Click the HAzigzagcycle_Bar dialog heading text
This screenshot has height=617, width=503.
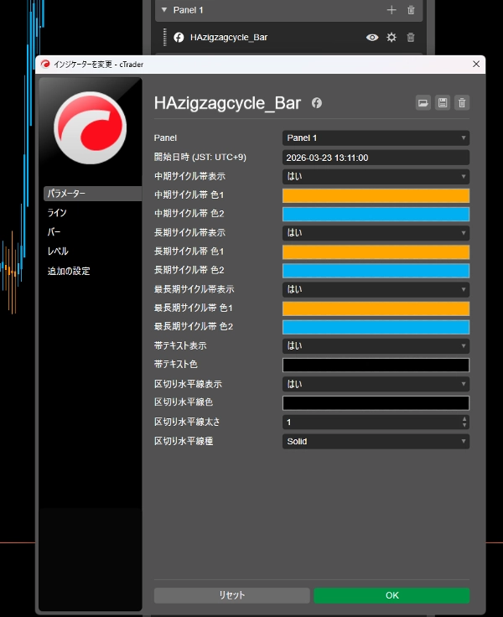coord(227,103)
